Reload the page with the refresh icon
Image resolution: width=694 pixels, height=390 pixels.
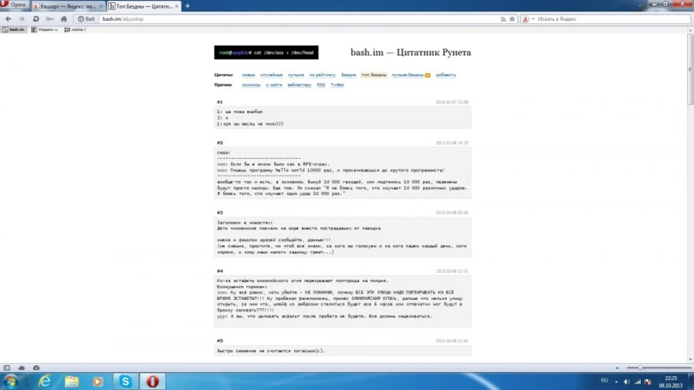point(36,18)
